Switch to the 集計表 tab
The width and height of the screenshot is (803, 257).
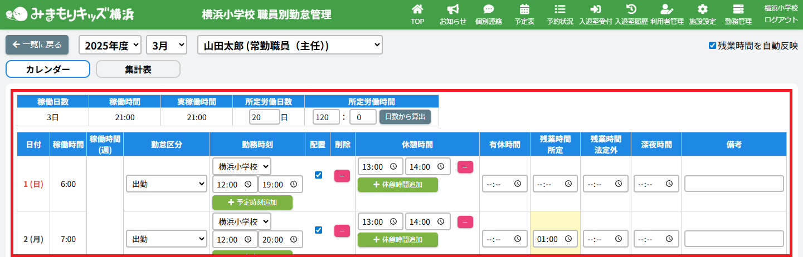[138, 70]
